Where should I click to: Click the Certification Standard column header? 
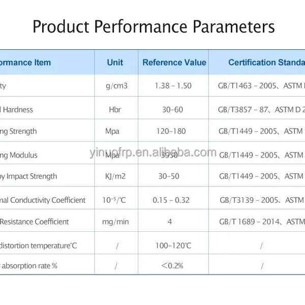pyautogui.click(x=267, y=63)
